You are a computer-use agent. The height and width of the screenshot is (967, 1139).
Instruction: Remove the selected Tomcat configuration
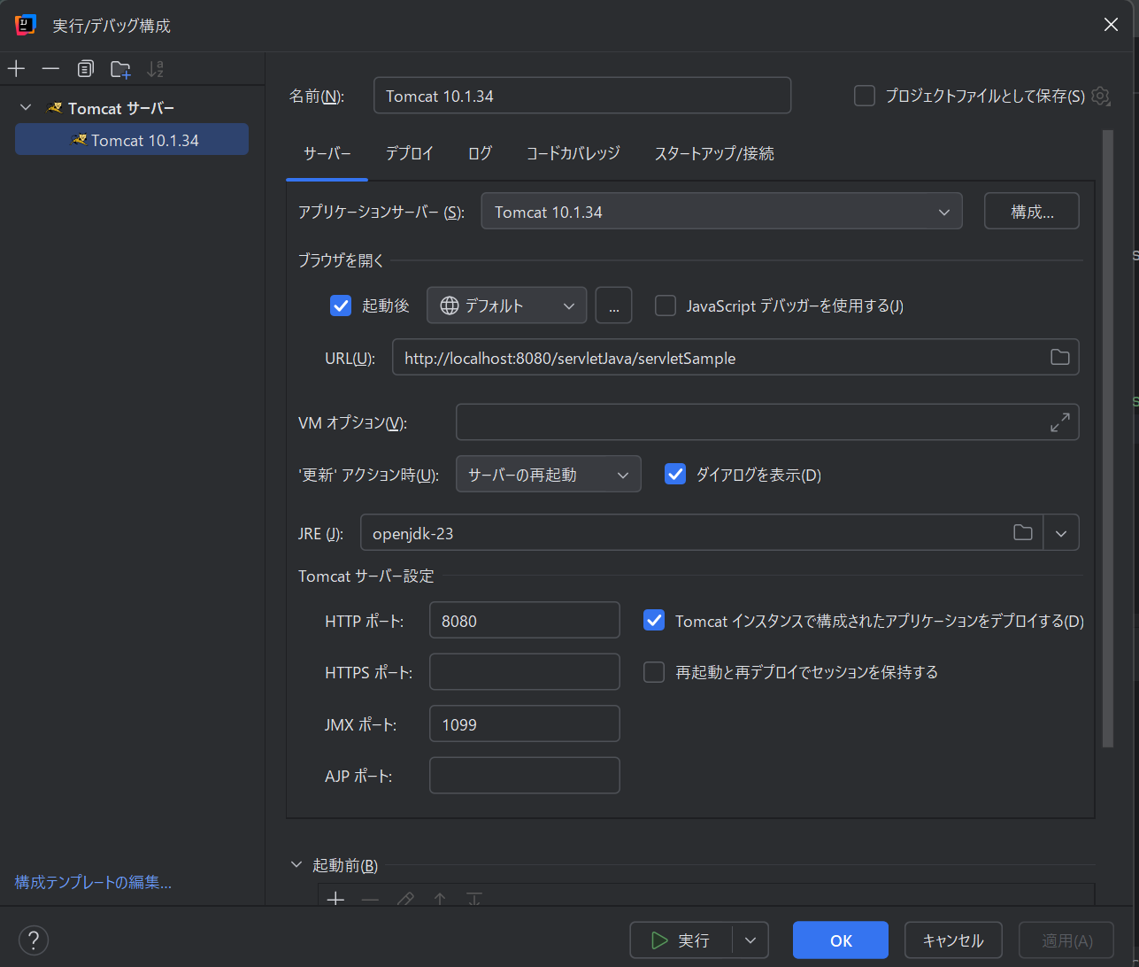click(50, 68)
